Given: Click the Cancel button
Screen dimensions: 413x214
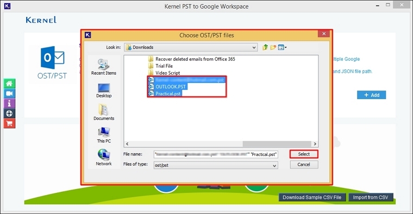Looking at the screenshot, I should tap(304, 165).
